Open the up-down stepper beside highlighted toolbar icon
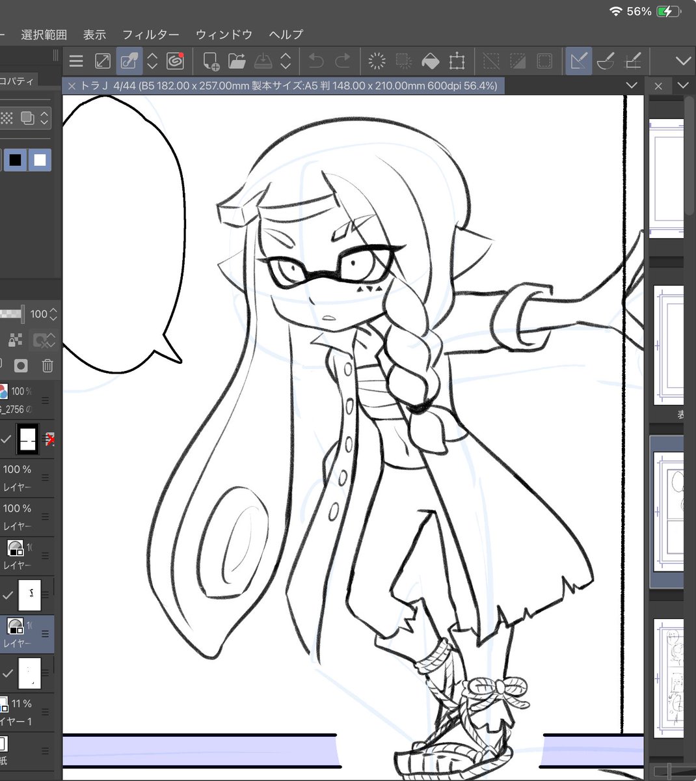The image size is (696, 781). point(152,61)
